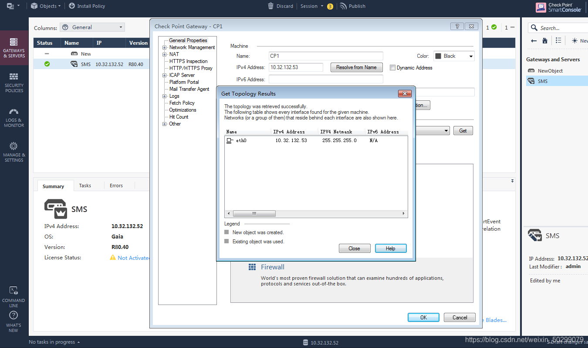Select Hit Count tree item

(179, 117)
